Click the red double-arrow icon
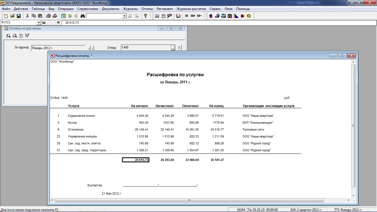377x212 pixels. pos(243,16)
